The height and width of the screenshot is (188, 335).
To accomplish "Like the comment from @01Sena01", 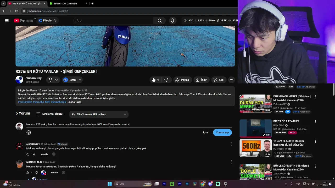I will coord(28,154).
